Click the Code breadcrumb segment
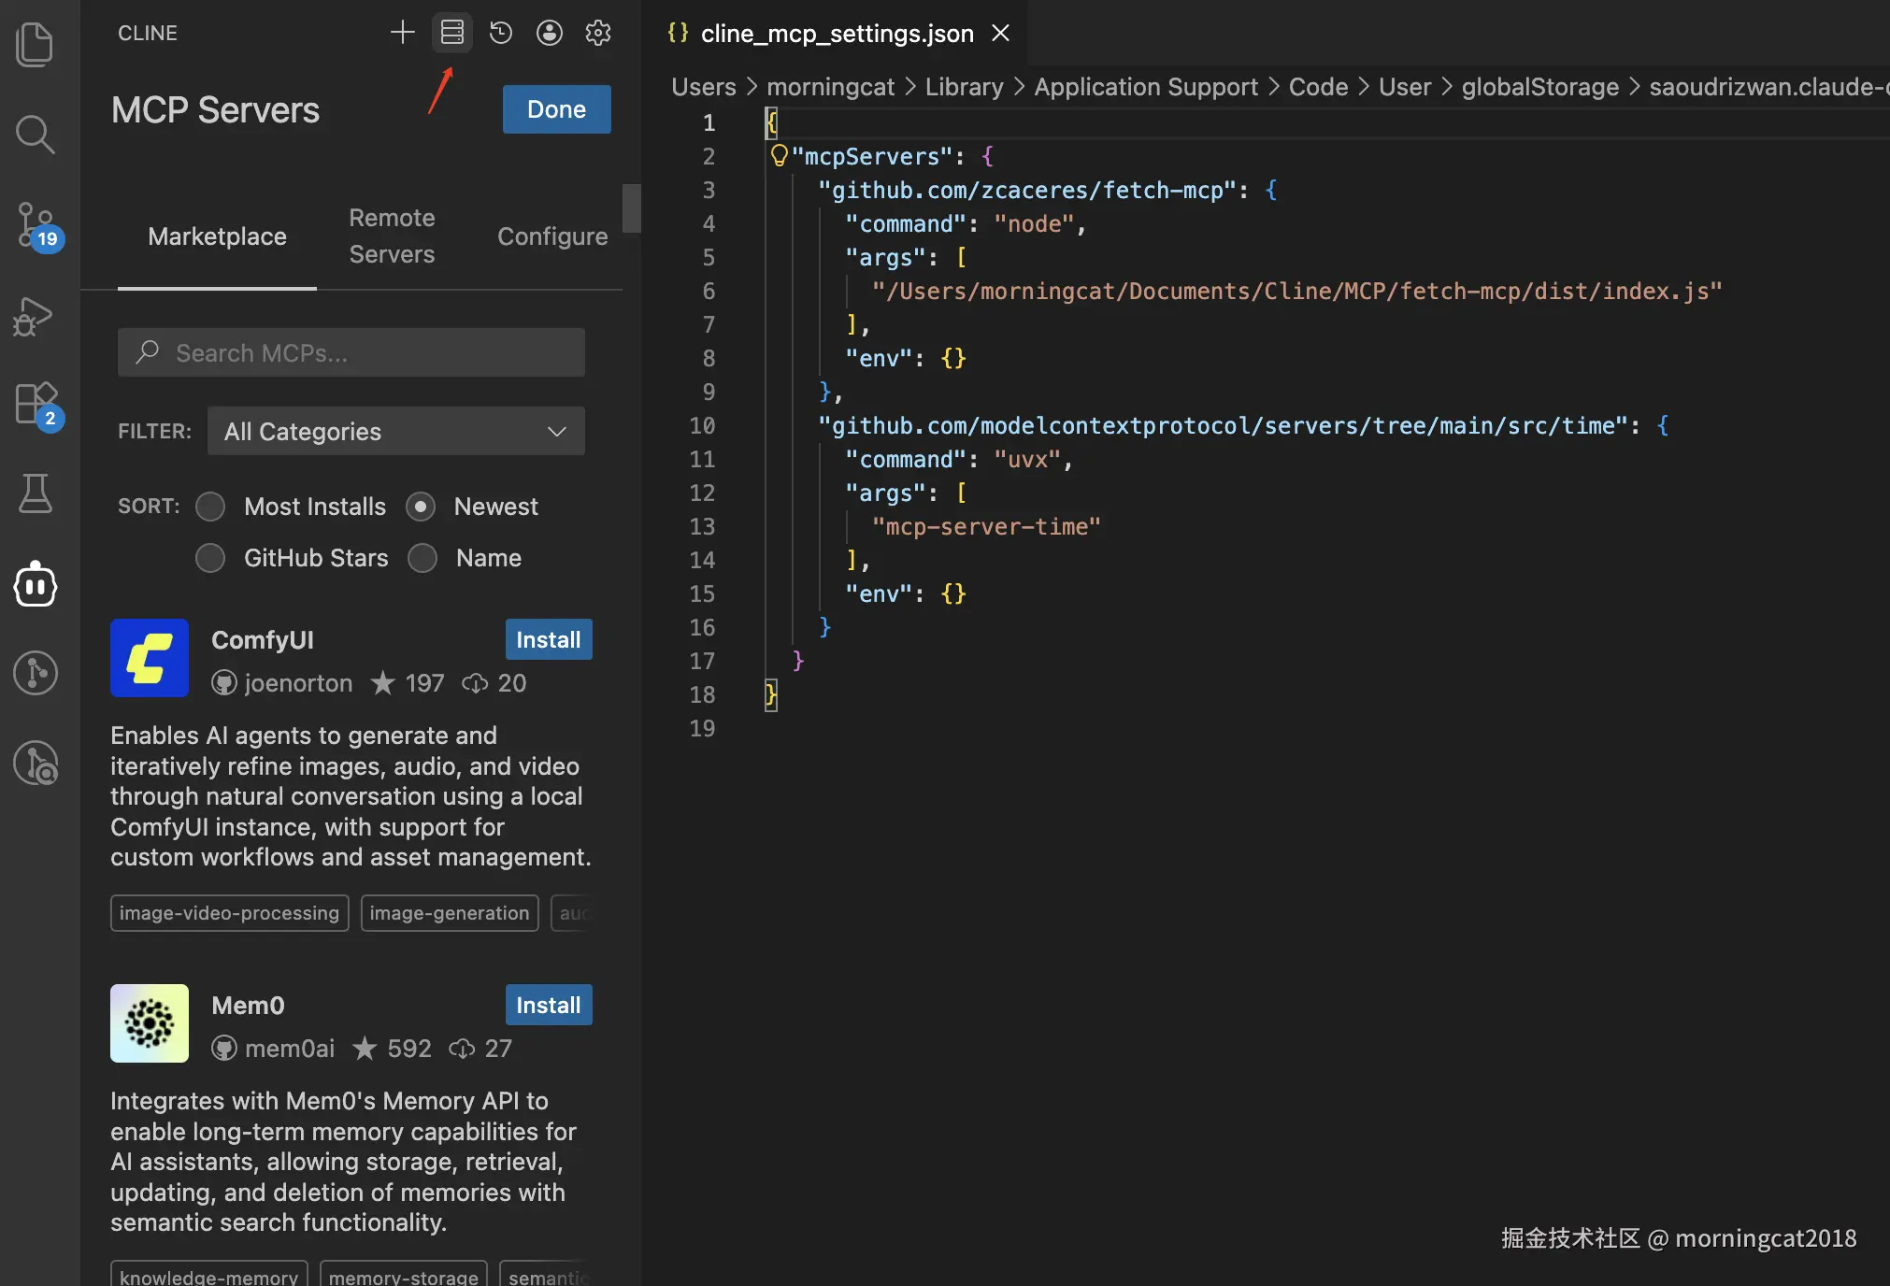1890x1286 pixels. click(1318, 87)
